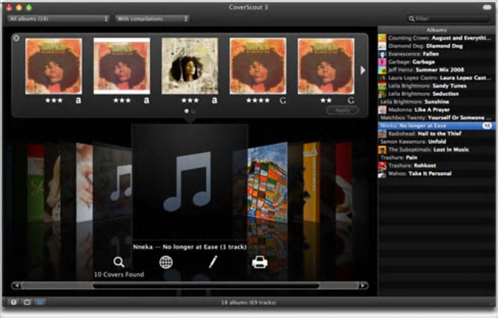498x318 pixels.
Task: Select Counting Crows: August and Everything
Action: pyautogui.click(x=436, y=38)
